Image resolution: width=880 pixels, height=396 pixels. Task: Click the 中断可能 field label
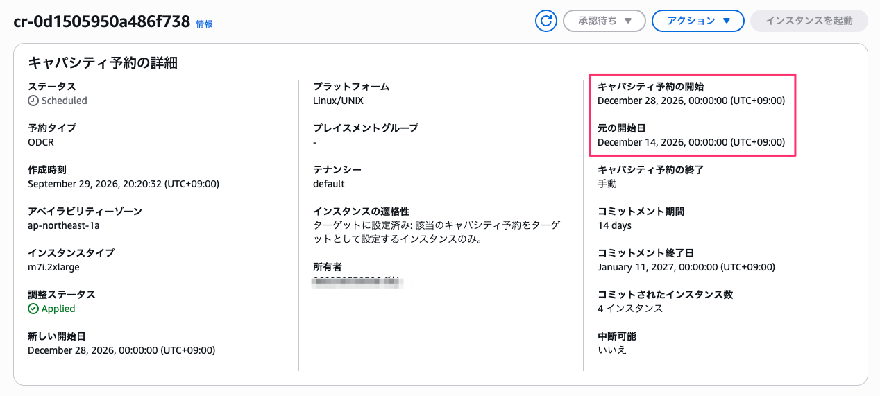point(617,336)
